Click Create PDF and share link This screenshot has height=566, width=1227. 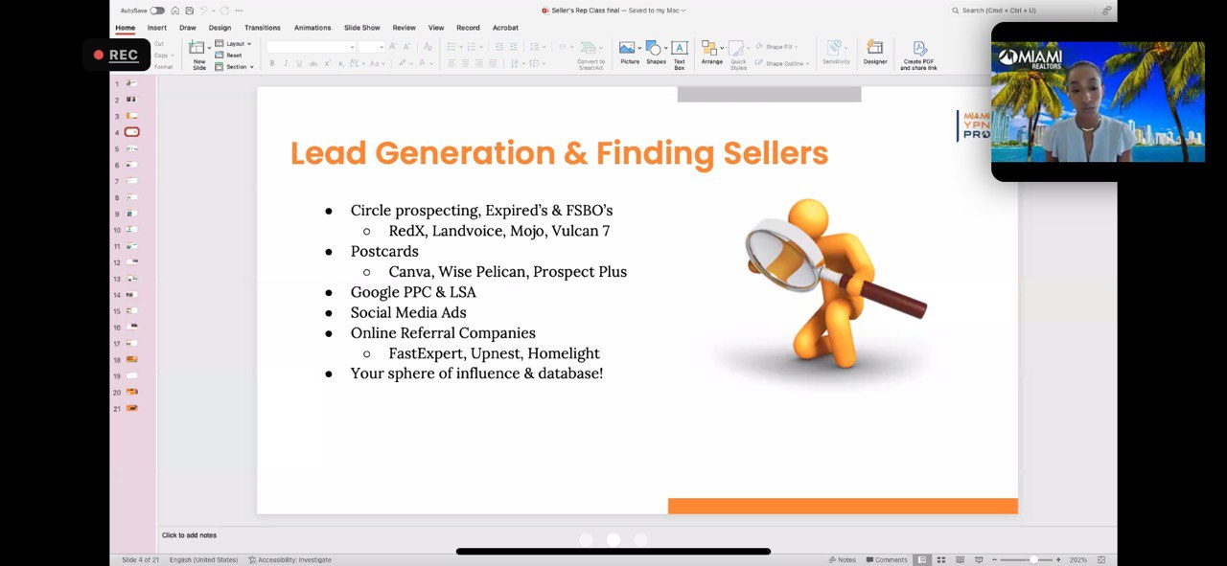918,50
